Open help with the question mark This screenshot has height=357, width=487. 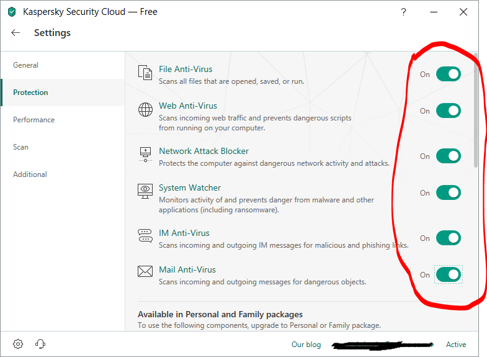(404, 12)
